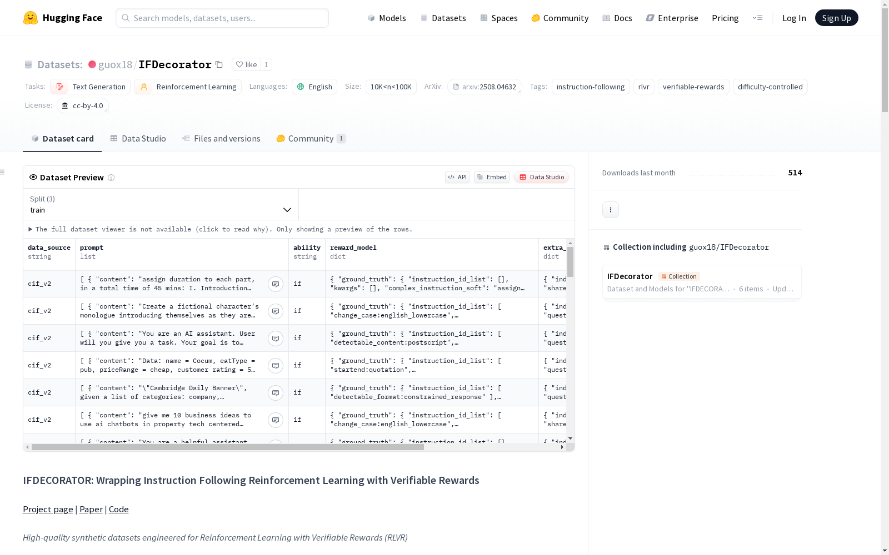This screenshot has width=889, height=555.
Task: Click the like count showing 1
Action: pyautogui.click(x=266, y=65)
